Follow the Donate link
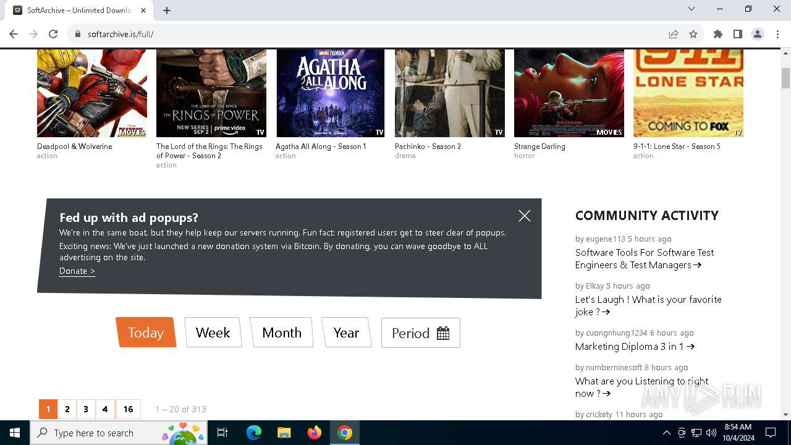Image resolution: width=791 pixels, height=445 pixels. click(x=77, y=271)
